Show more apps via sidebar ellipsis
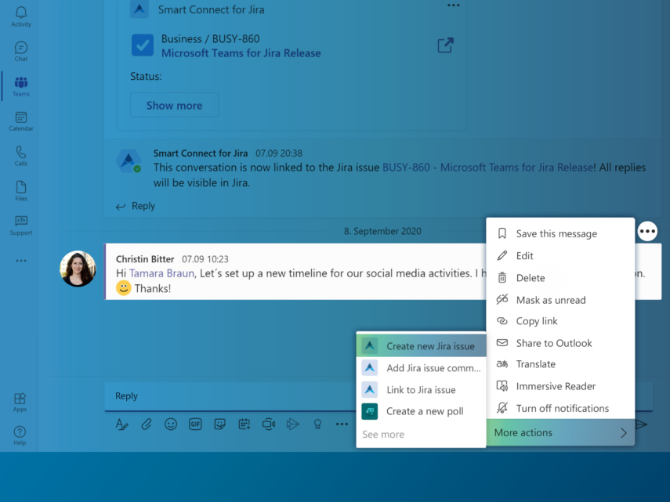670x502 pixels. coord(21,260)
